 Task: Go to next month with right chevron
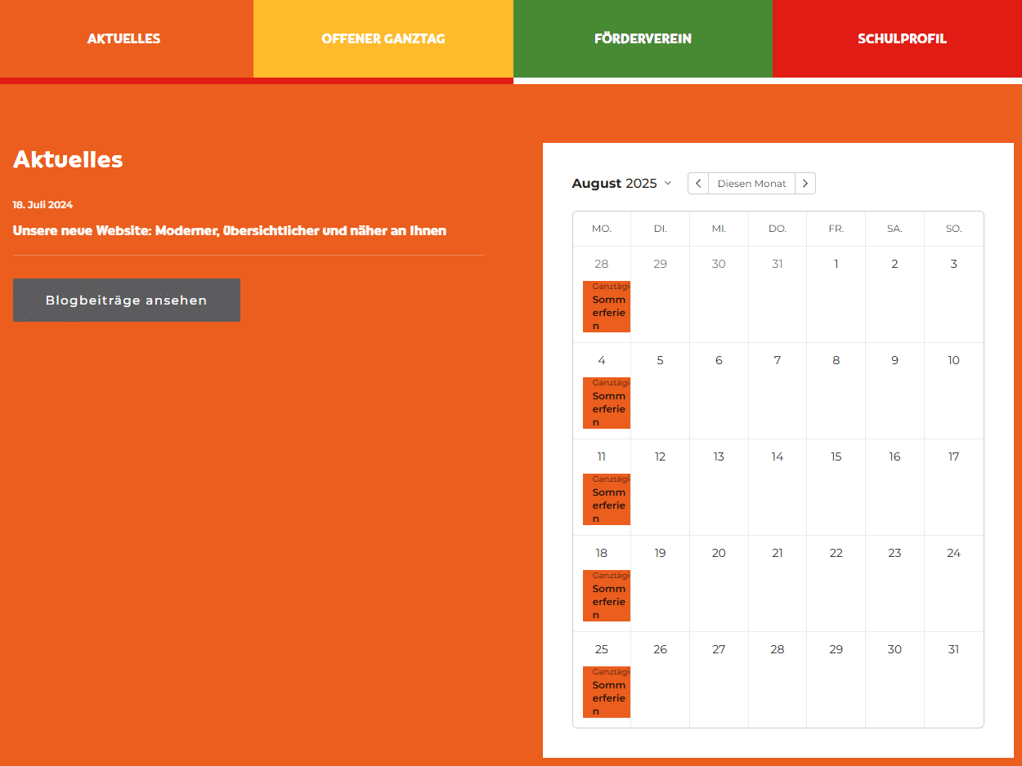click(805, 184)
